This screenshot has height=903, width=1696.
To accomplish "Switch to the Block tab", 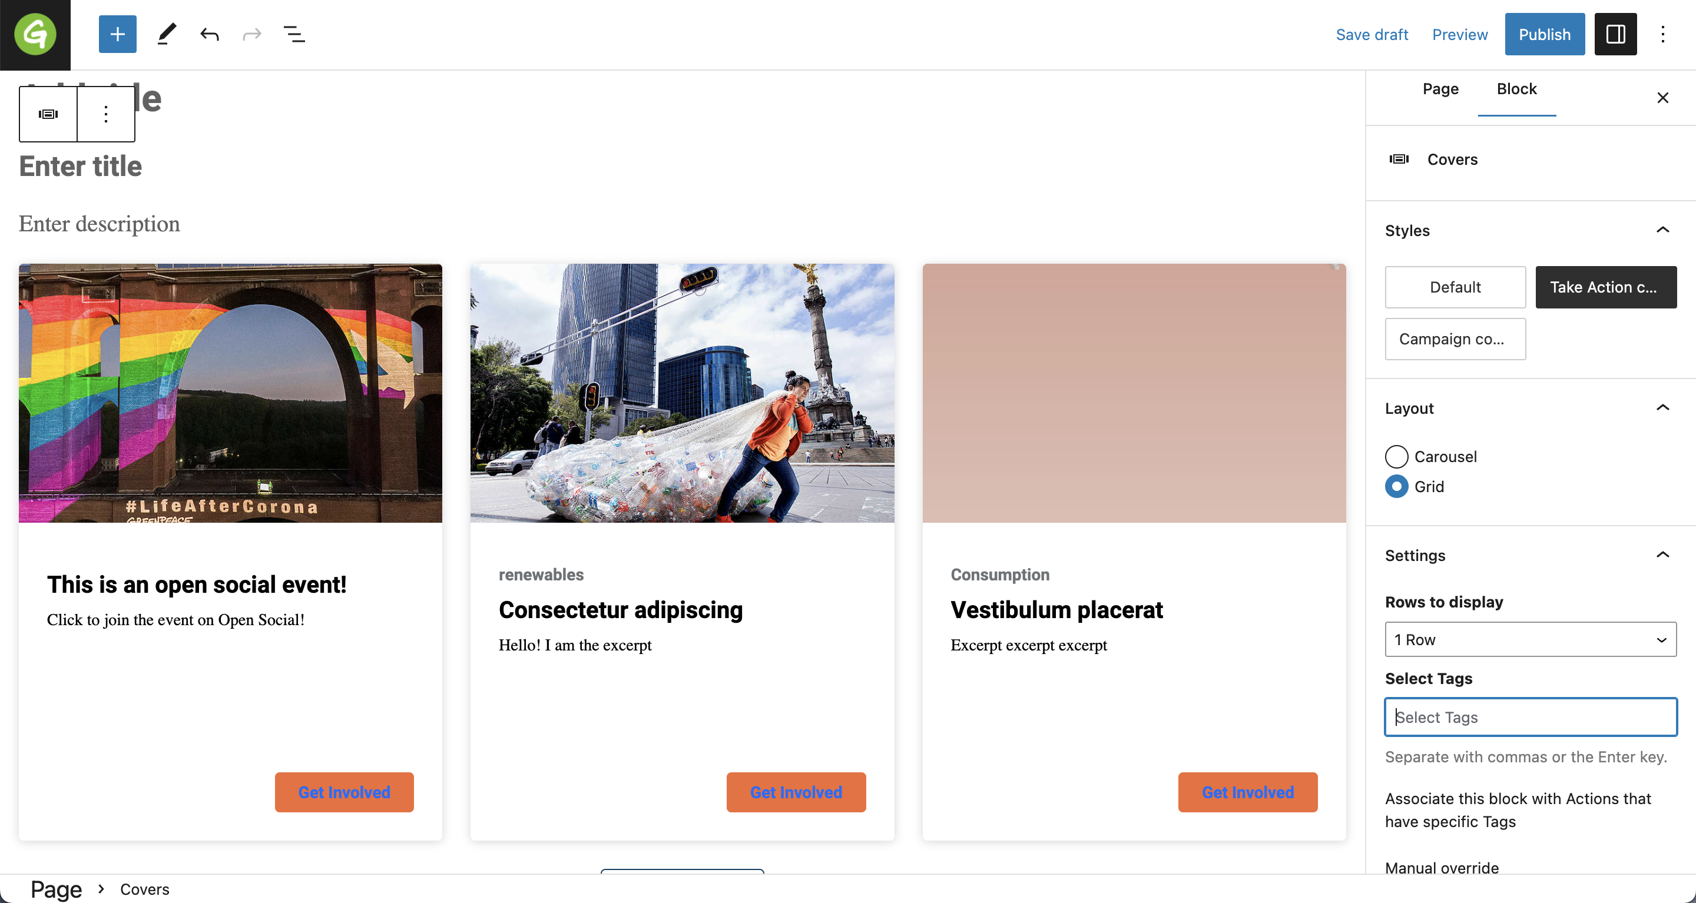I will click(1516, 89).
